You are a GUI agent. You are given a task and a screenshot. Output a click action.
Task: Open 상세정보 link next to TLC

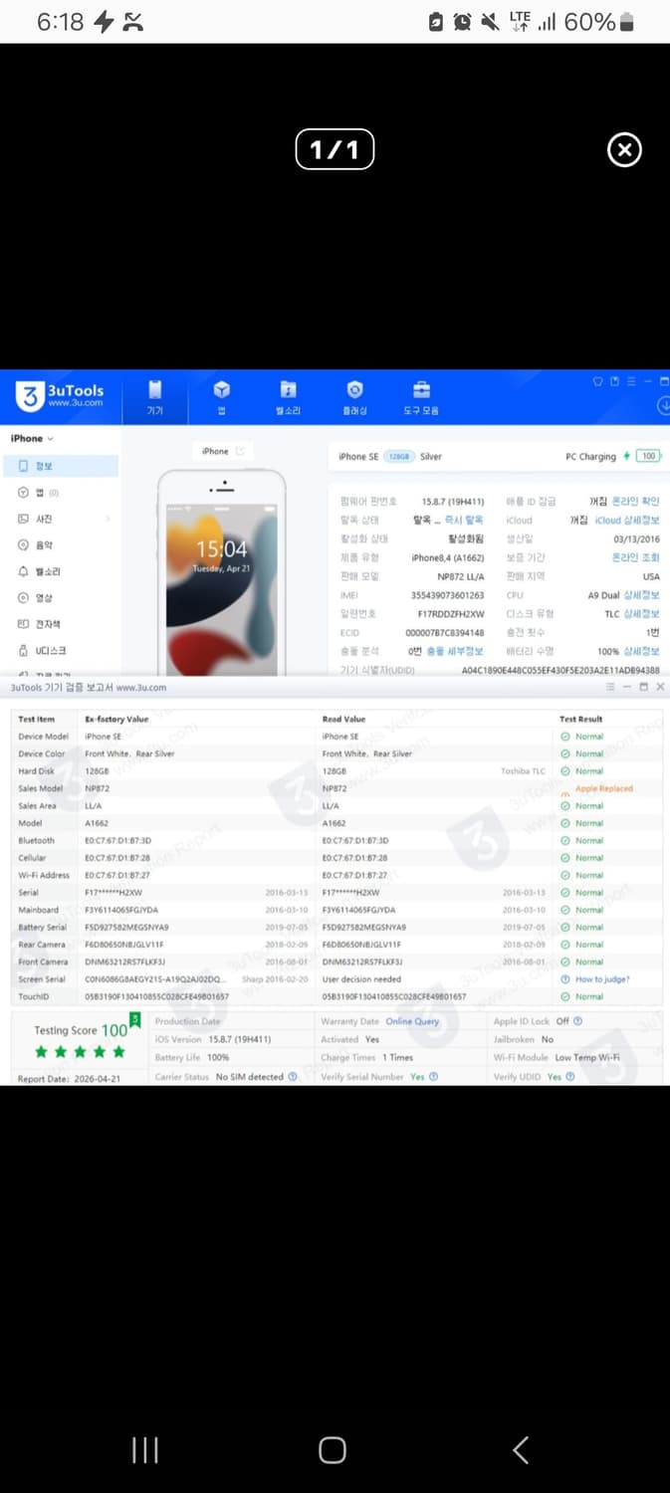click(x=642, y=614)
